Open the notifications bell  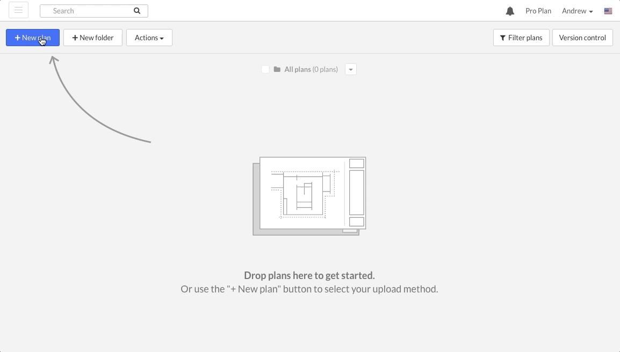coord(510,11)
